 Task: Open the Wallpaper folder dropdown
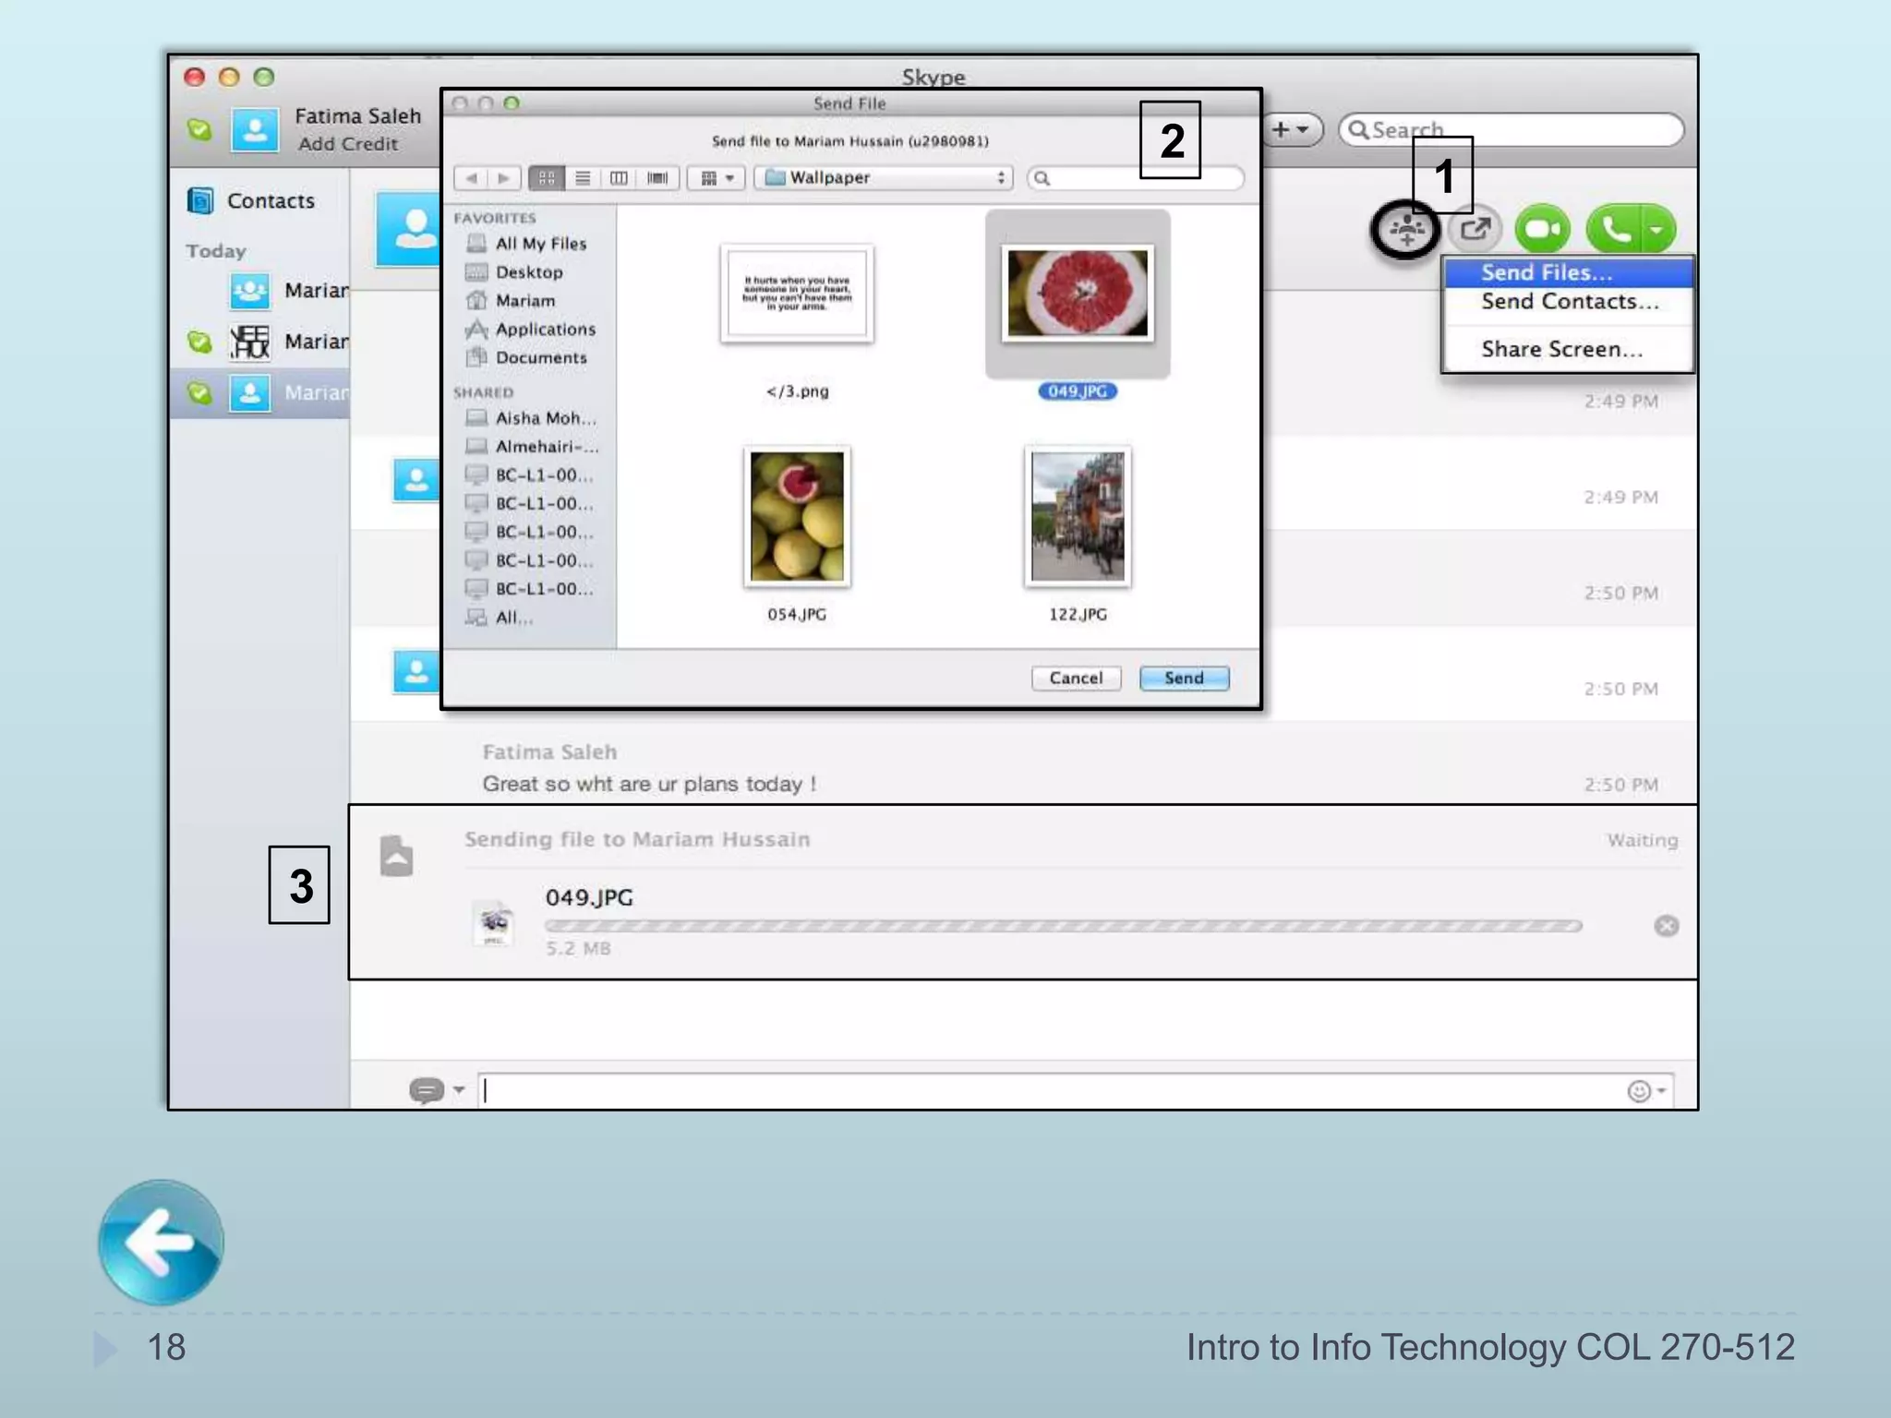point(884,177)
